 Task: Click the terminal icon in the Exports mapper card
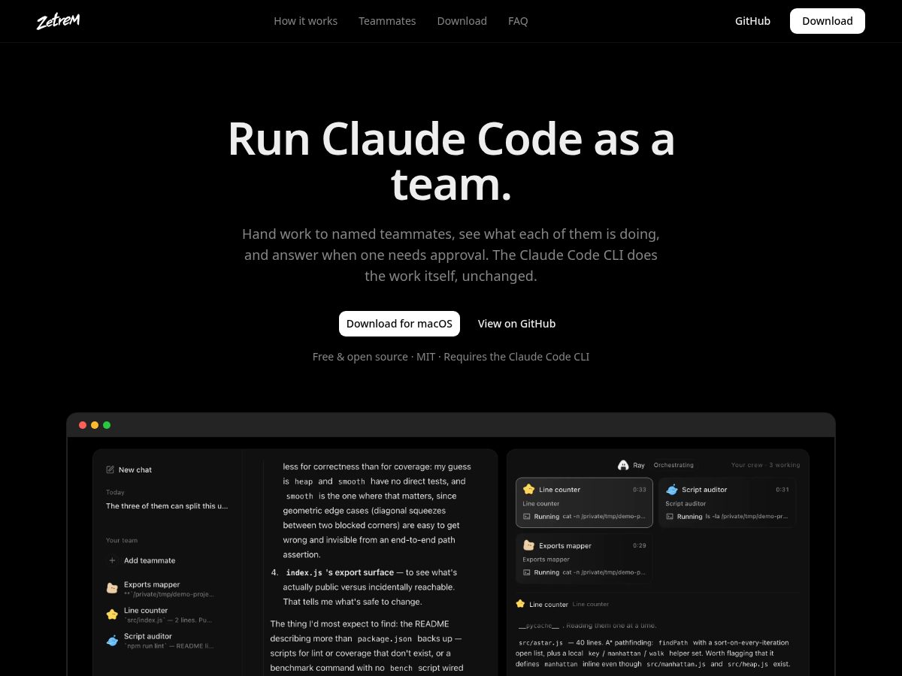click(x=527, y=572)
